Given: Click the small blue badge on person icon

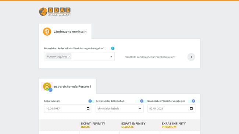Looking at the screenshot, I should tap(50, 90).
